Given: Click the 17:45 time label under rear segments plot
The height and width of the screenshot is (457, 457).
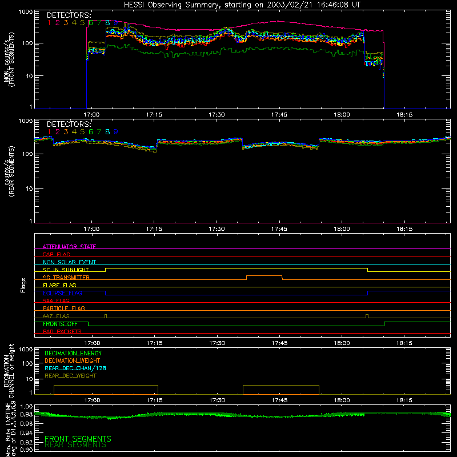Looking at the screenshot, I should [279, 229].
